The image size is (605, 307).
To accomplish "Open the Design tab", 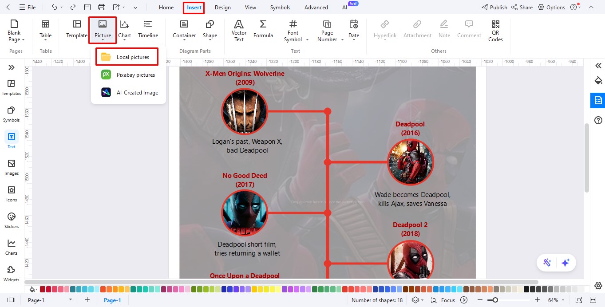I will click(x=222, y=8).
